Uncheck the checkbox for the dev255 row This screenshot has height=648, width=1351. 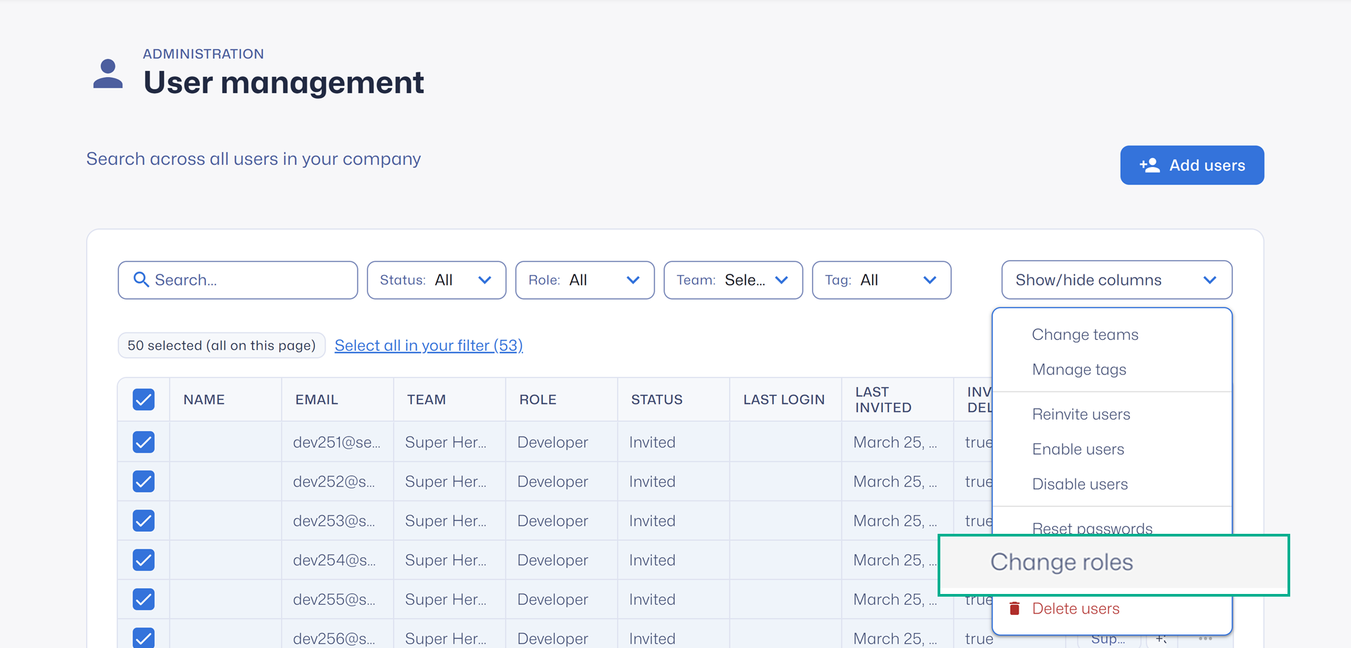click(x=143, y=599)
